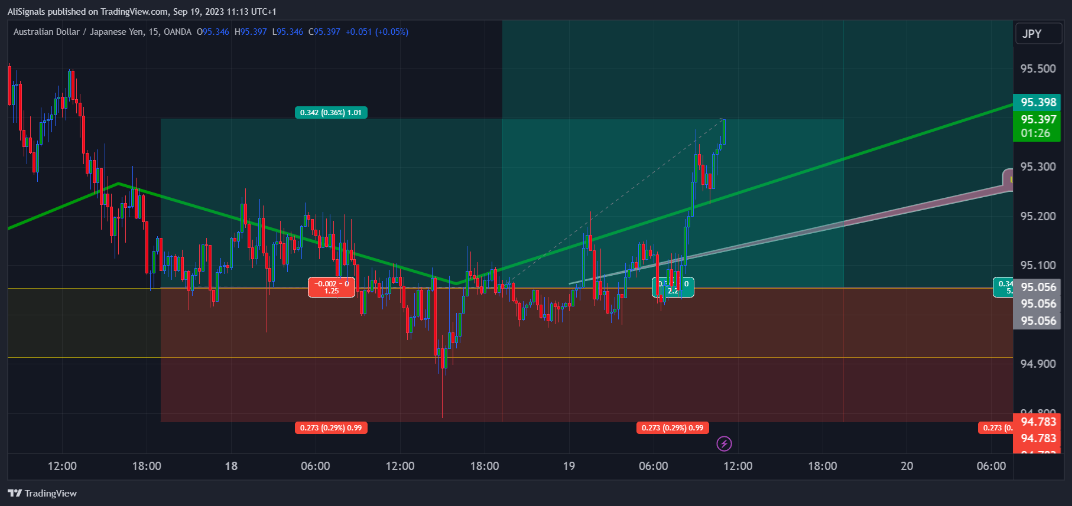Click the low value L95.346
This screenshot has height=506, width=1072.
(288, 32)
